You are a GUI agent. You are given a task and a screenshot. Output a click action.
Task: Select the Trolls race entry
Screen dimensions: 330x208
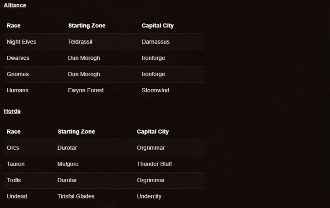click(x=14, y=180)
